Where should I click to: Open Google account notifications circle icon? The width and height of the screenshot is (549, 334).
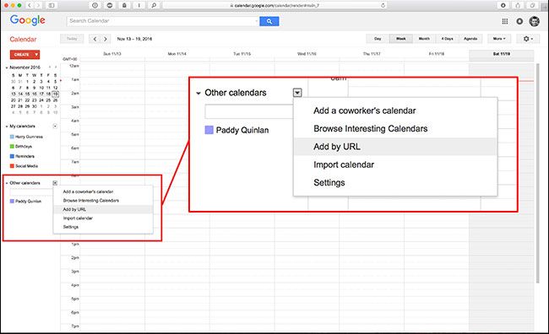tap(519, 21)
